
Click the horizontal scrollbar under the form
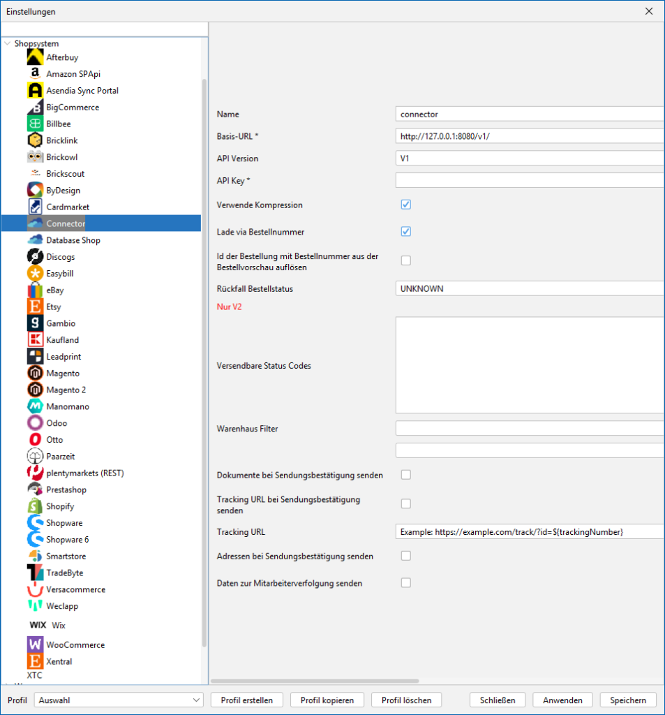(314, 681)
